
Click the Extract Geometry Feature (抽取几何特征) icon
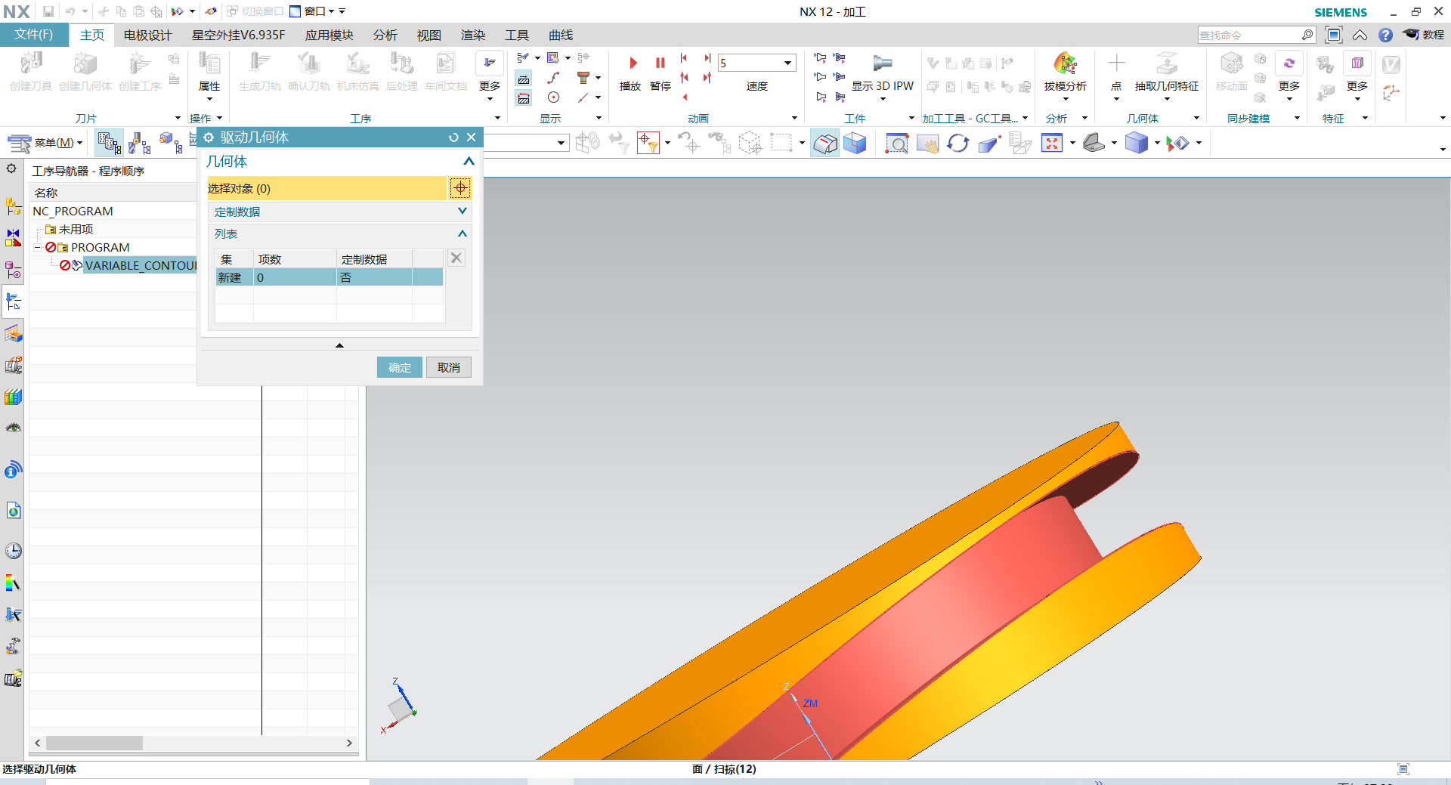pyautogui.click(x=1166, y=63)
